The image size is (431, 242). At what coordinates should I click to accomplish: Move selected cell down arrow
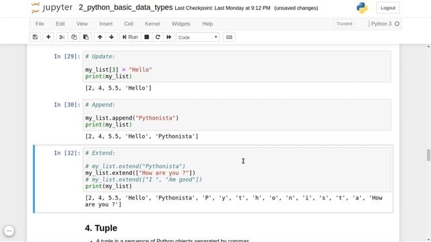coord(112,37)
